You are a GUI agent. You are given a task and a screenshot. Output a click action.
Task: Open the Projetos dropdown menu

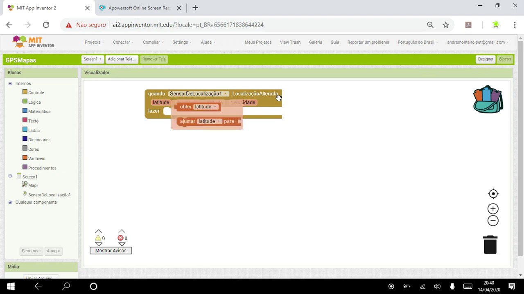click(x=94, y=42)
